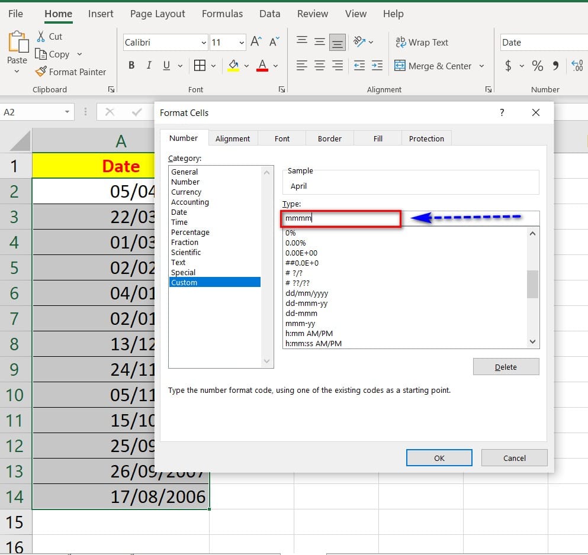The width and height of the screenshot is (588, 555).
Task: Switch to the Alignment tab in dialog
Action: click(x=233, y=138)
